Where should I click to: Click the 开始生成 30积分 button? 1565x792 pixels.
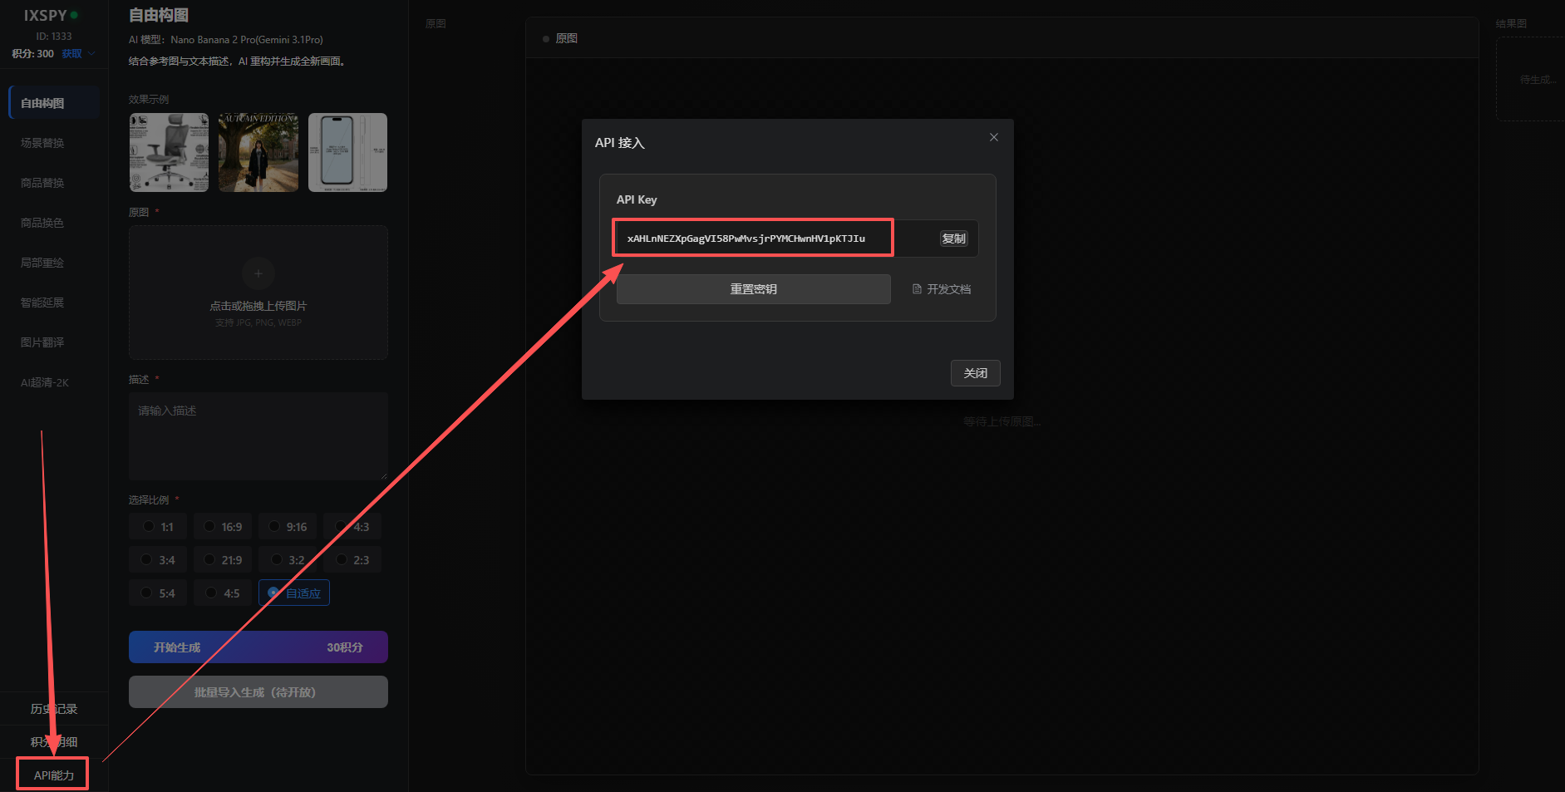coord(258,647)
